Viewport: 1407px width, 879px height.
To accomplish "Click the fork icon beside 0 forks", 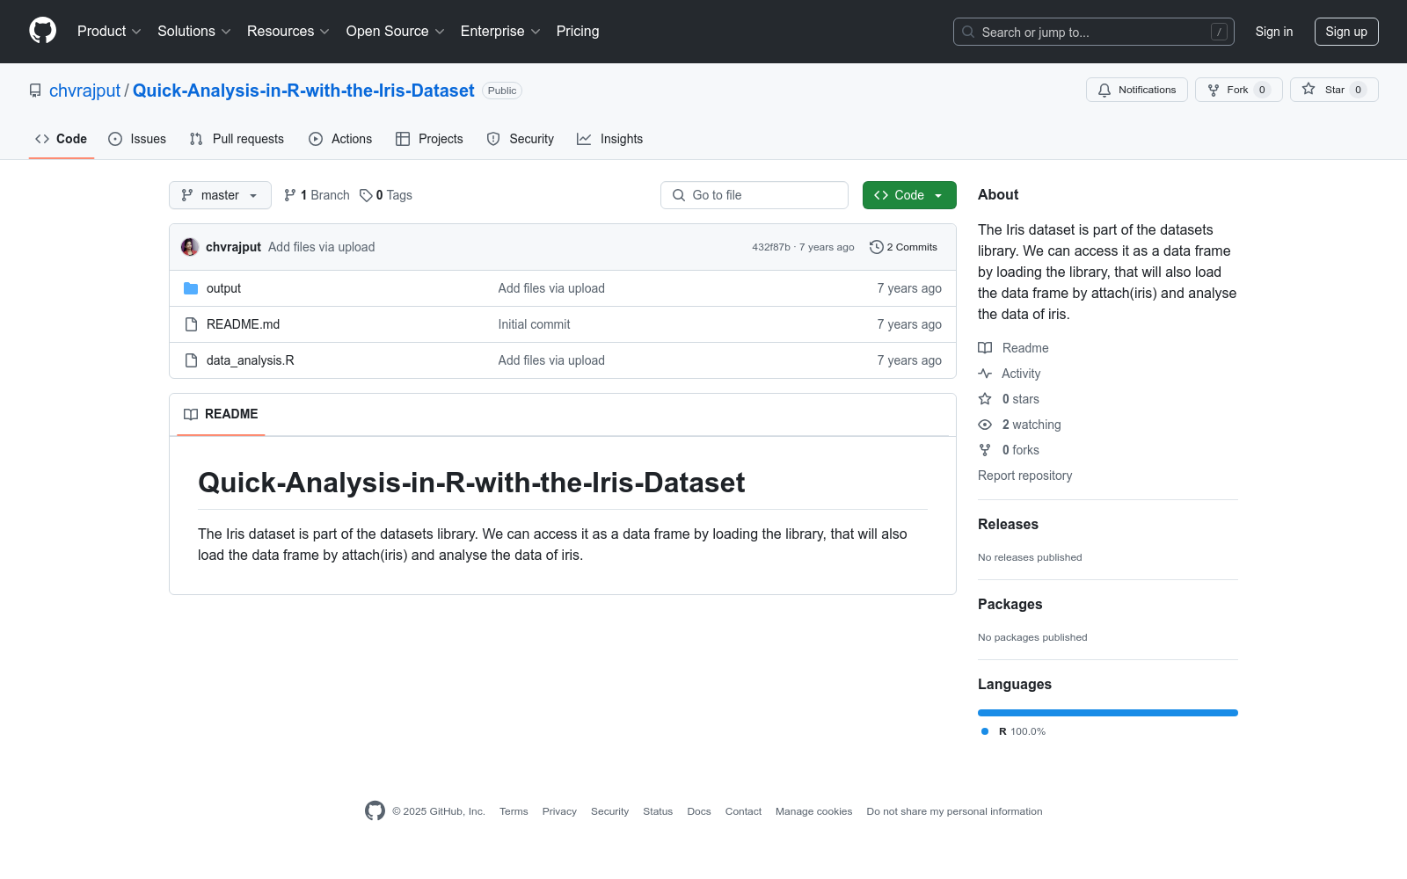I will [985, 450].
